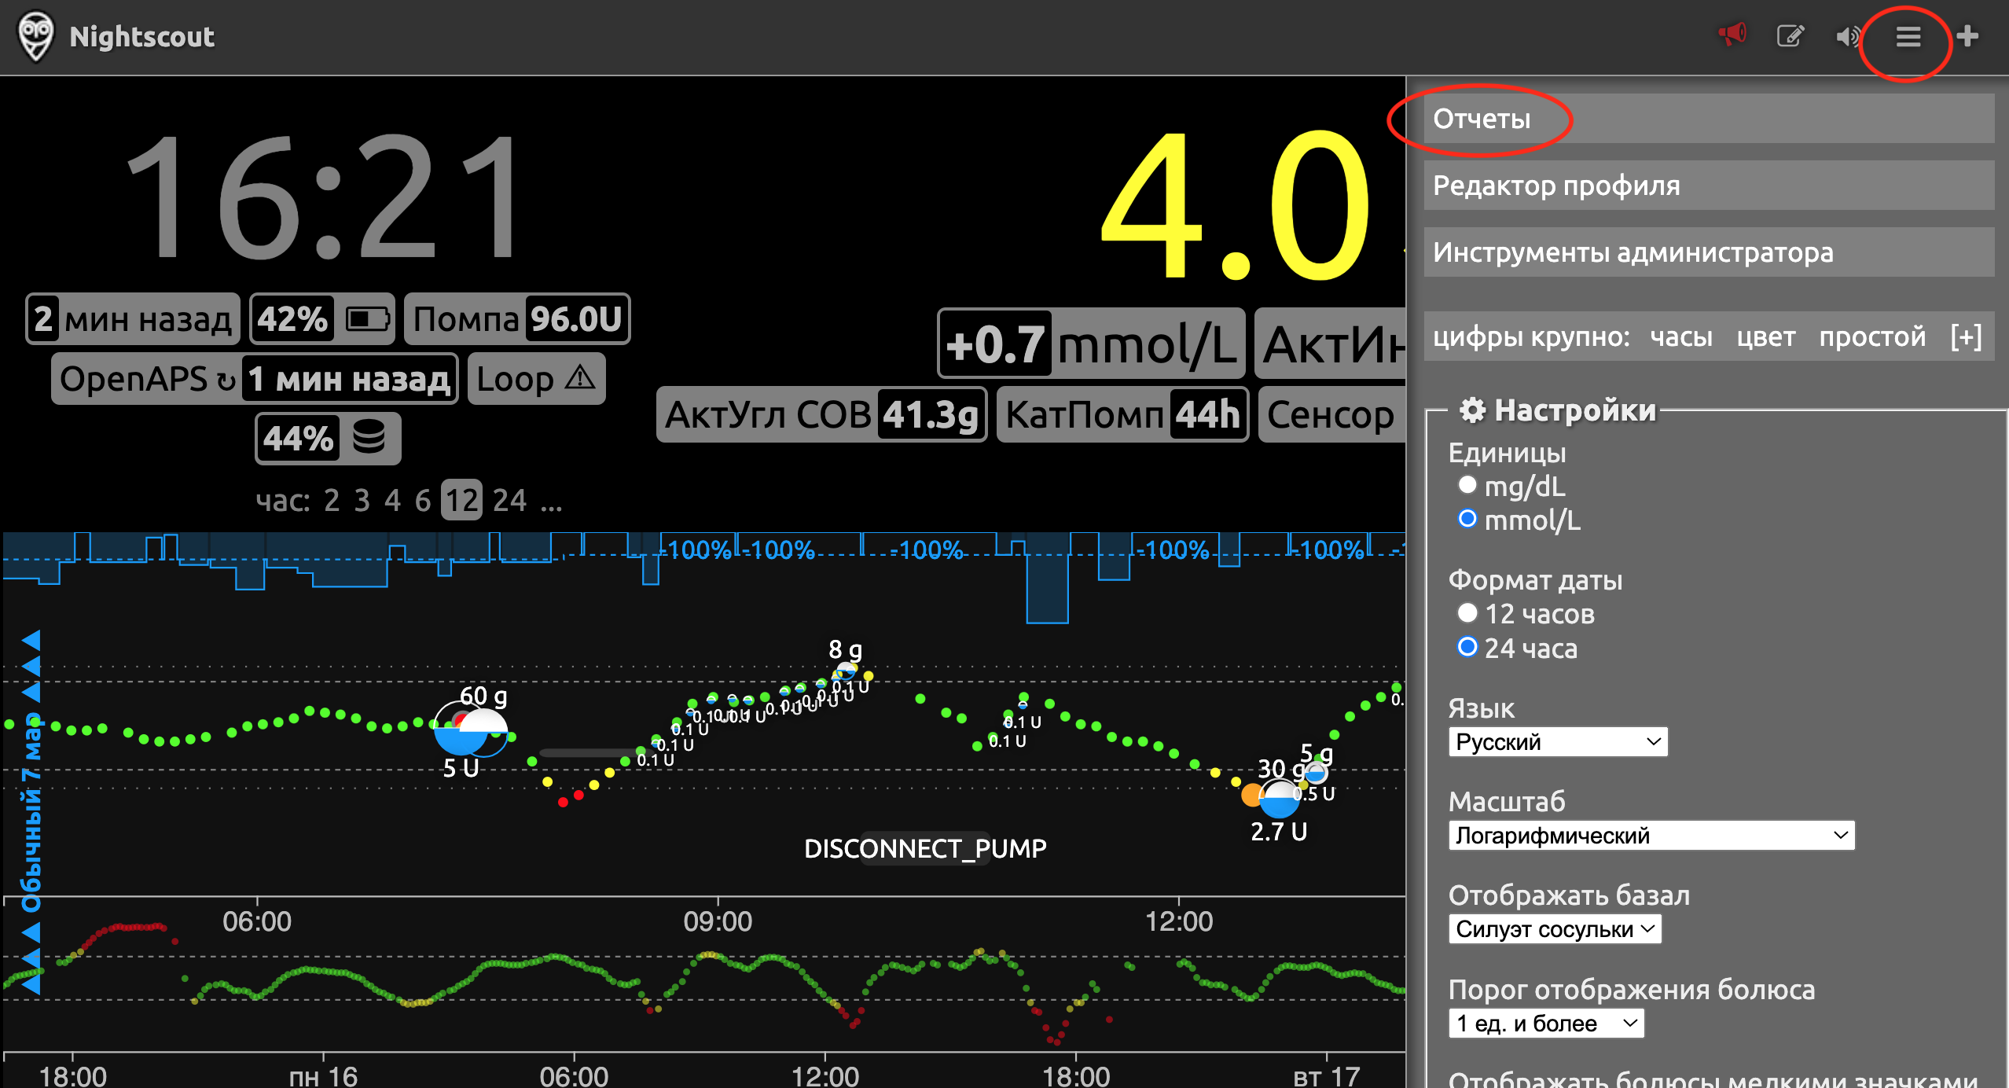Image resolution: width=2009 pixels, height=1088 pixels.
Task: Click the DISCONNECT_PUMP chart annotation
Action: (x=925, y=848)
